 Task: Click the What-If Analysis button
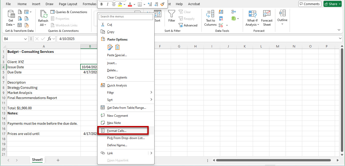tap(252, 18)
